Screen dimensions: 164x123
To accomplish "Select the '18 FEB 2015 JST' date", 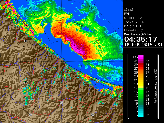I will (143, 45).
